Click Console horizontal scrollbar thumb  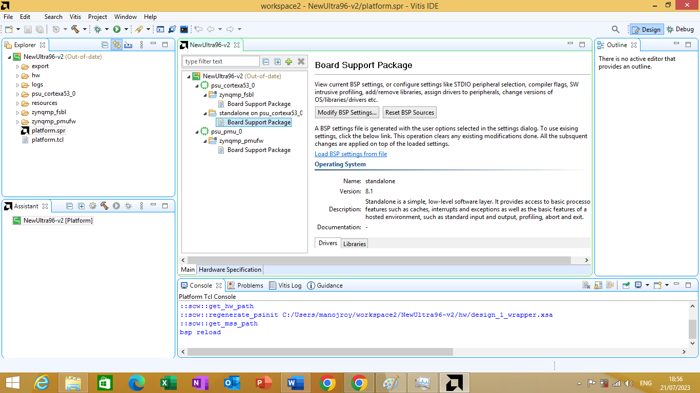click(x=320, y=352)
